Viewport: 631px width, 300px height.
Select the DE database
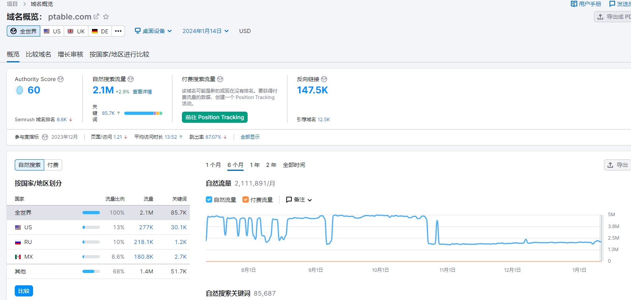click(x=100, y=31)
